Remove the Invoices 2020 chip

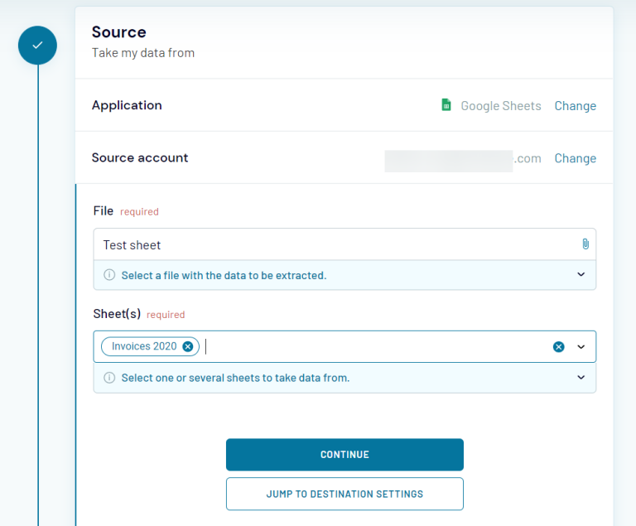tap(188, 346)
